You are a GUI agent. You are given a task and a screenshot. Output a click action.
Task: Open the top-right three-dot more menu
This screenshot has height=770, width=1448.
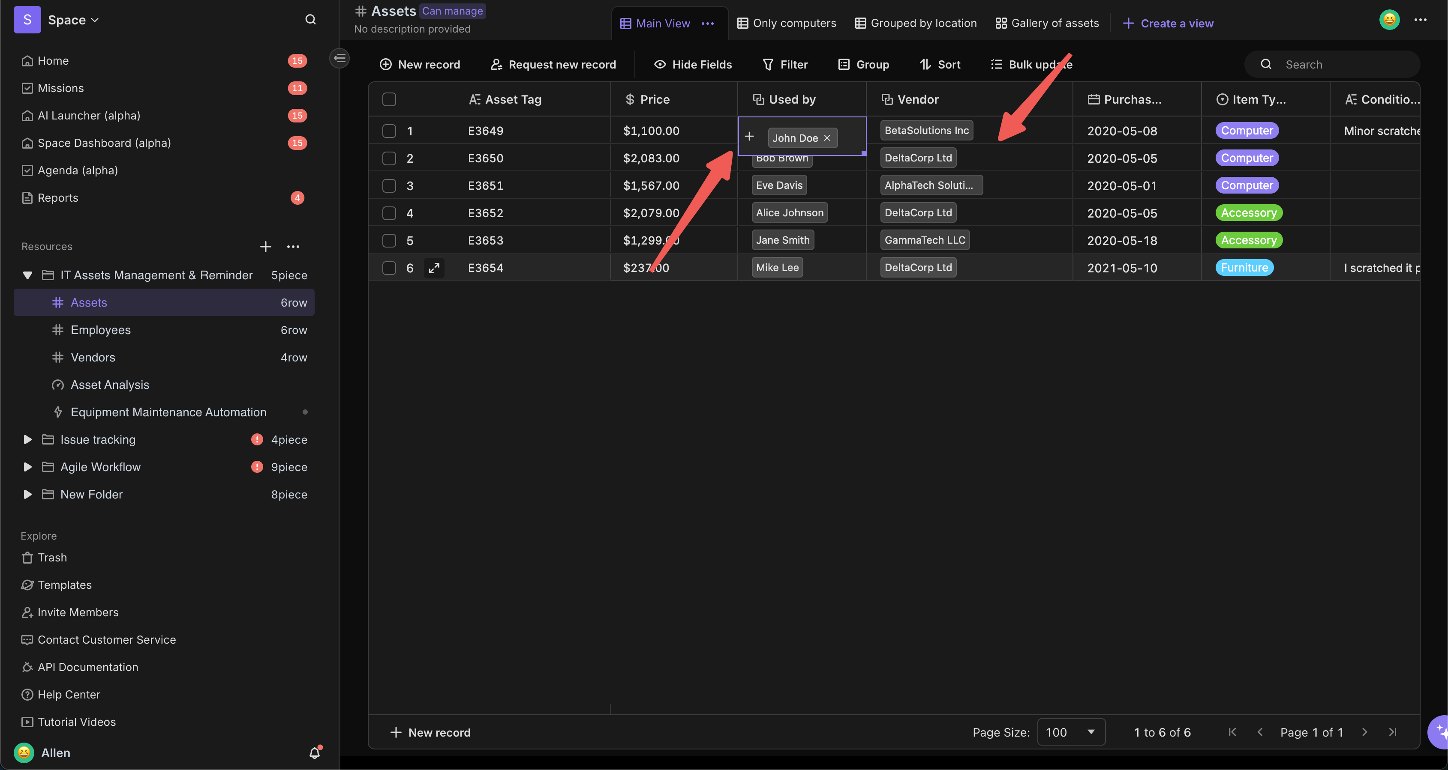pos(1421,20)
